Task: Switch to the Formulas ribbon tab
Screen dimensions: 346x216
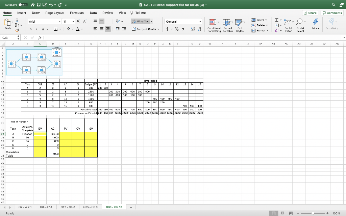Action: click(x=77, y=12)
